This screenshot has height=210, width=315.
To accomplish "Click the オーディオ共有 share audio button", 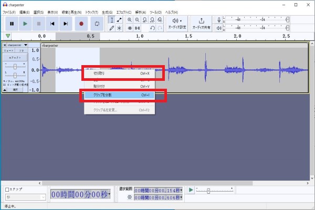I will point(202,24).
